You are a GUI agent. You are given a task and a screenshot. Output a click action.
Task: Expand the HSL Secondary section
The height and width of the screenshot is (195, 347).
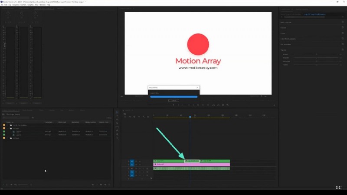(x=285, y=44)
